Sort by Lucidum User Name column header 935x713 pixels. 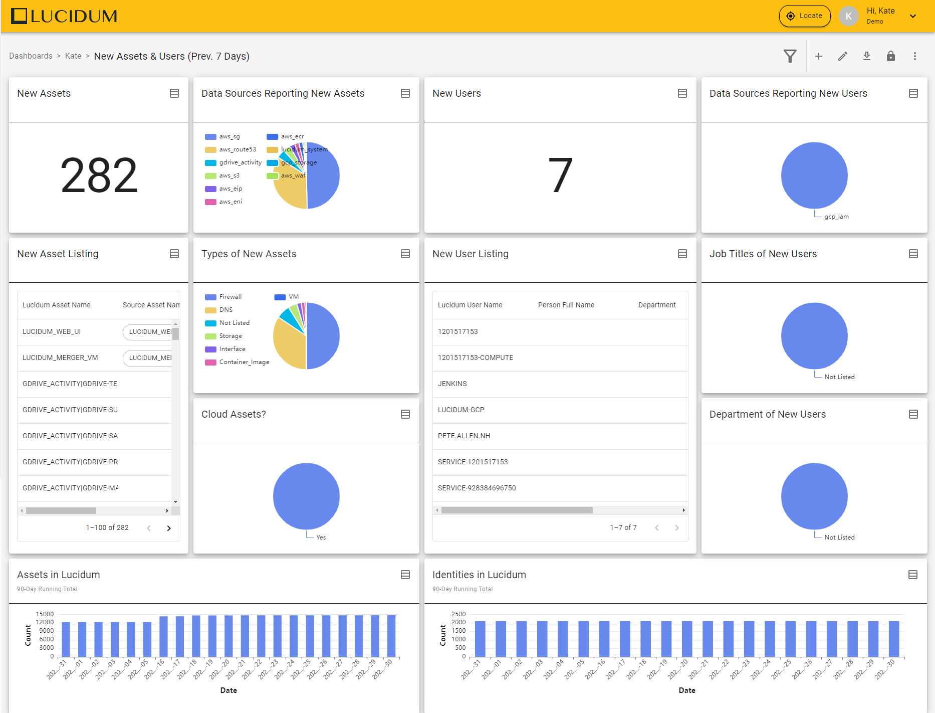[470, 305]
